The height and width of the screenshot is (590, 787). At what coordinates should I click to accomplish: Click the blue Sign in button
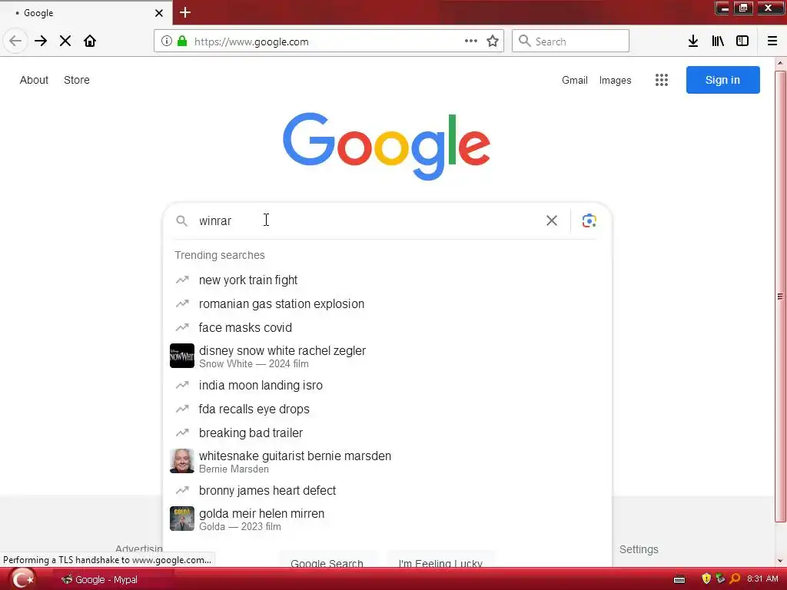722,80
